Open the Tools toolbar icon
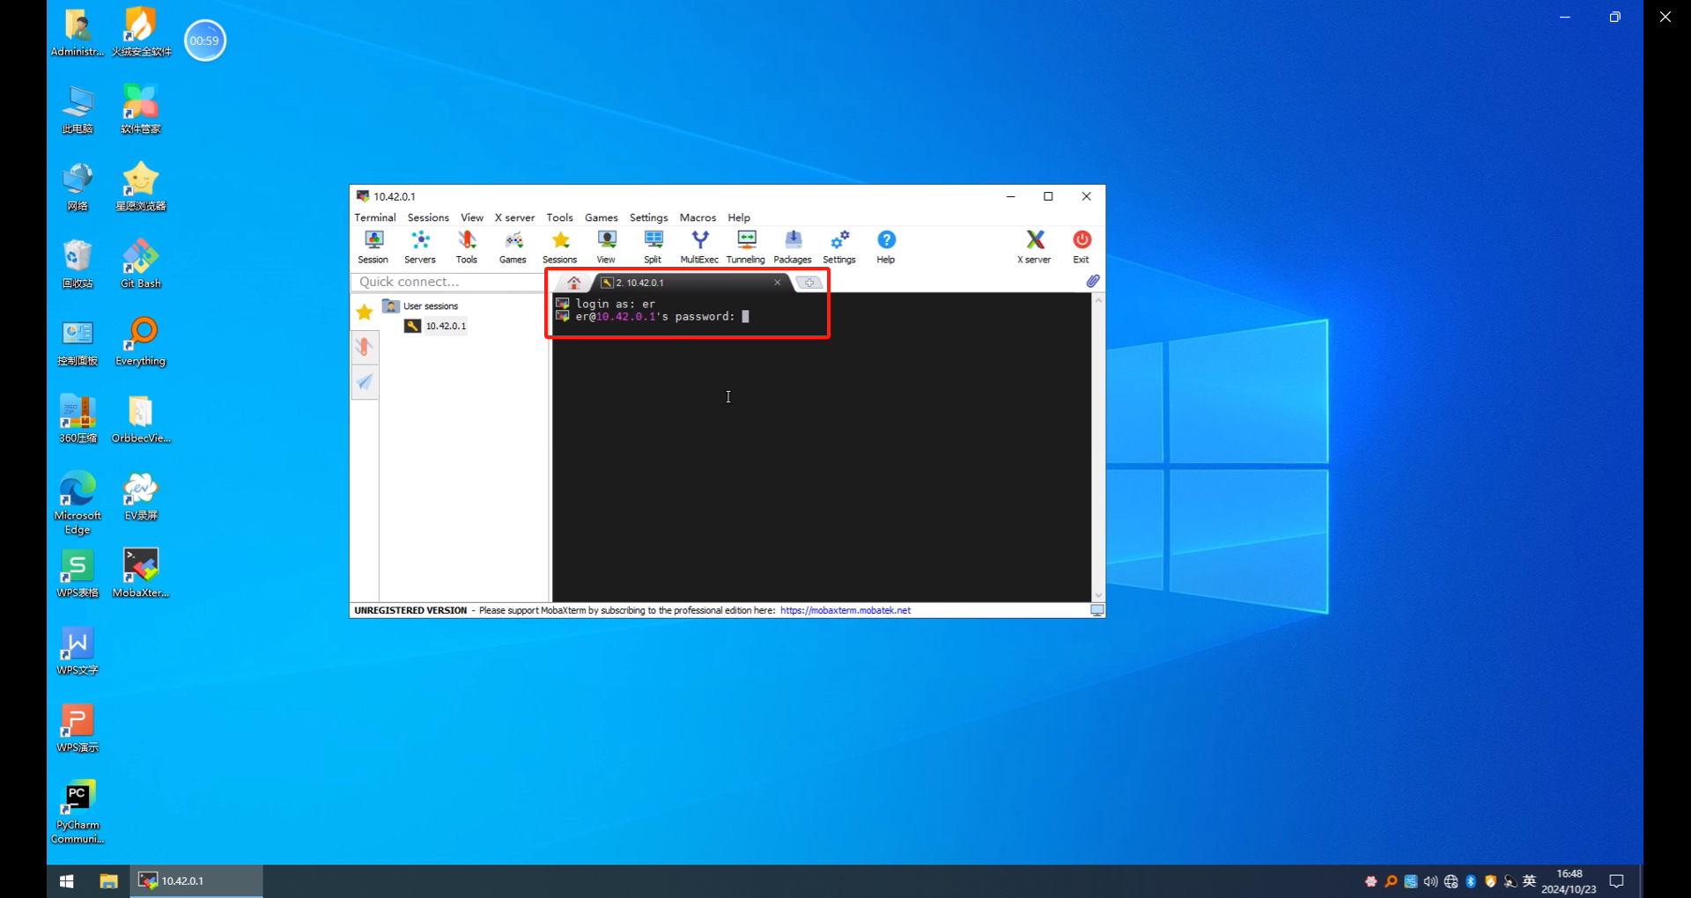 pos(467,247)
